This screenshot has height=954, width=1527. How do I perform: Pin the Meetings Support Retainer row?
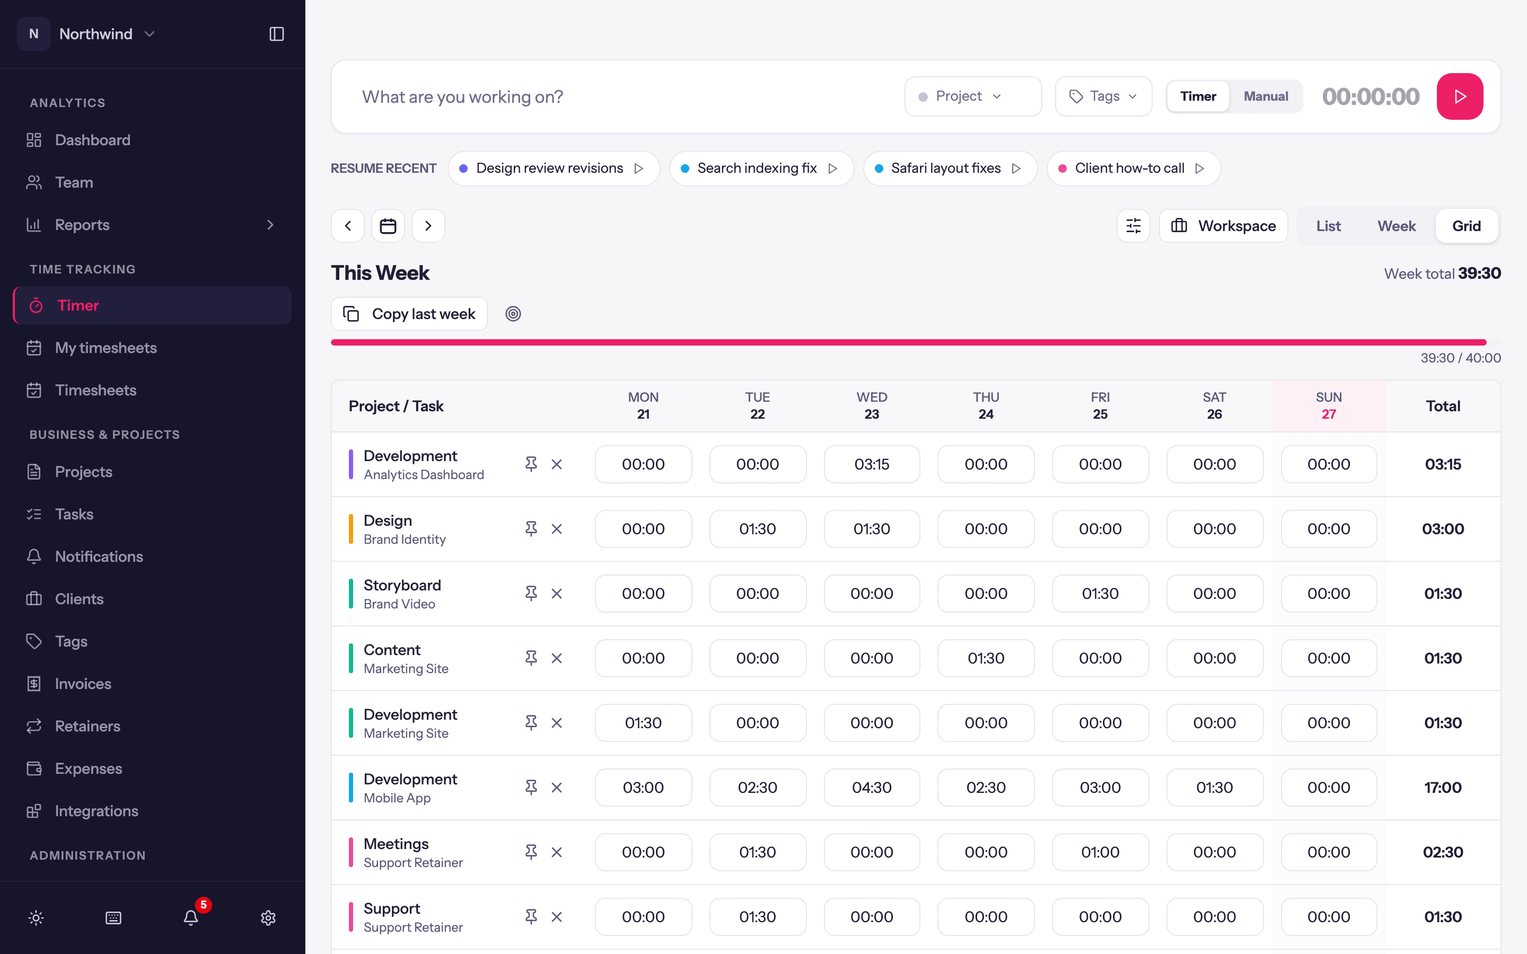point(531,852)
